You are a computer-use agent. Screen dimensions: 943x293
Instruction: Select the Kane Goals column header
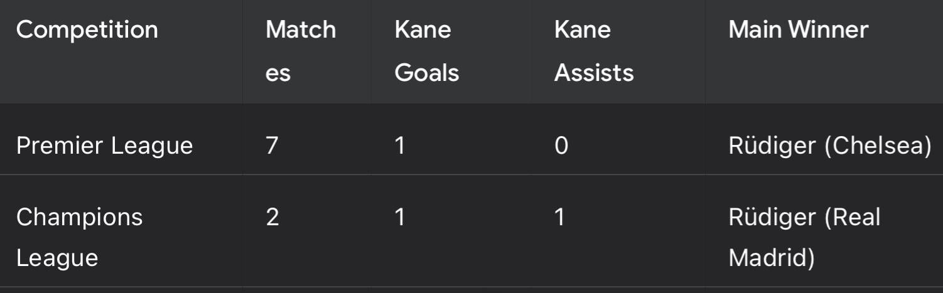(x=426, y=51)
